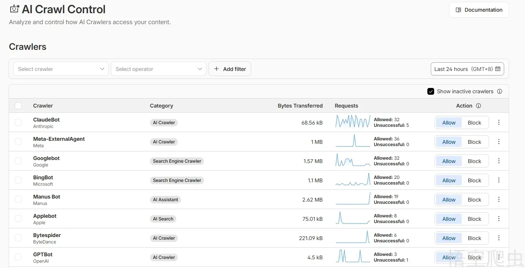The width and height of the screenshot is (525, 268).
Task: Open the three-dot menu for Bytespider
Action: pos(499,238)
